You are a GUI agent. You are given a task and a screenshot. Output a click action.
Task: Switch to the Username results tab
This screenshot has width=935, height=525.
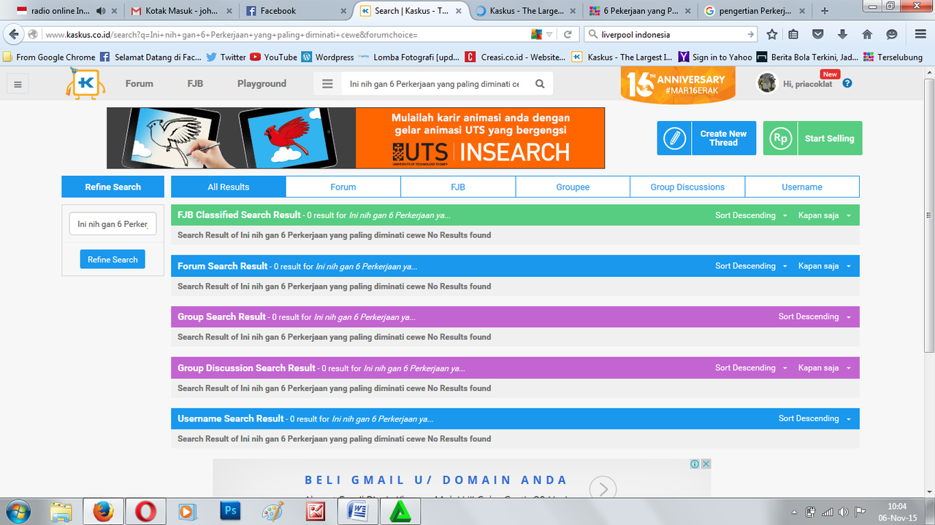point(802,187)
